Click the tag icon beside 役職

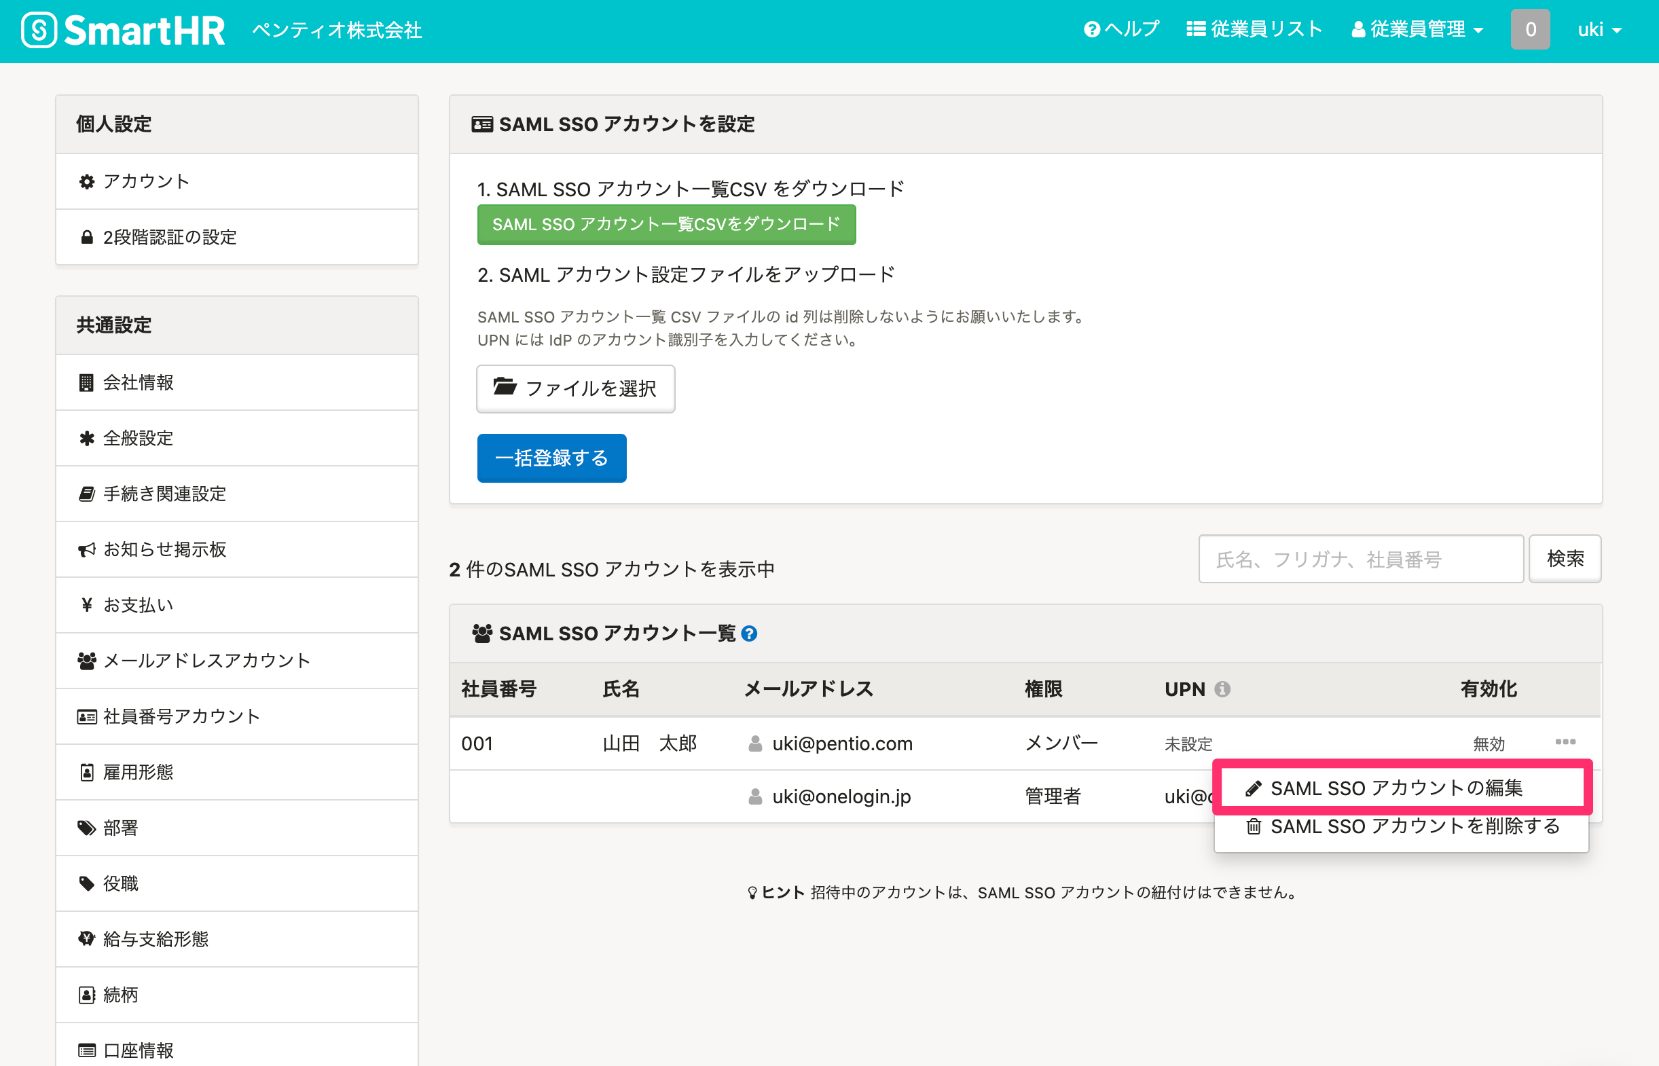[86, 883]
